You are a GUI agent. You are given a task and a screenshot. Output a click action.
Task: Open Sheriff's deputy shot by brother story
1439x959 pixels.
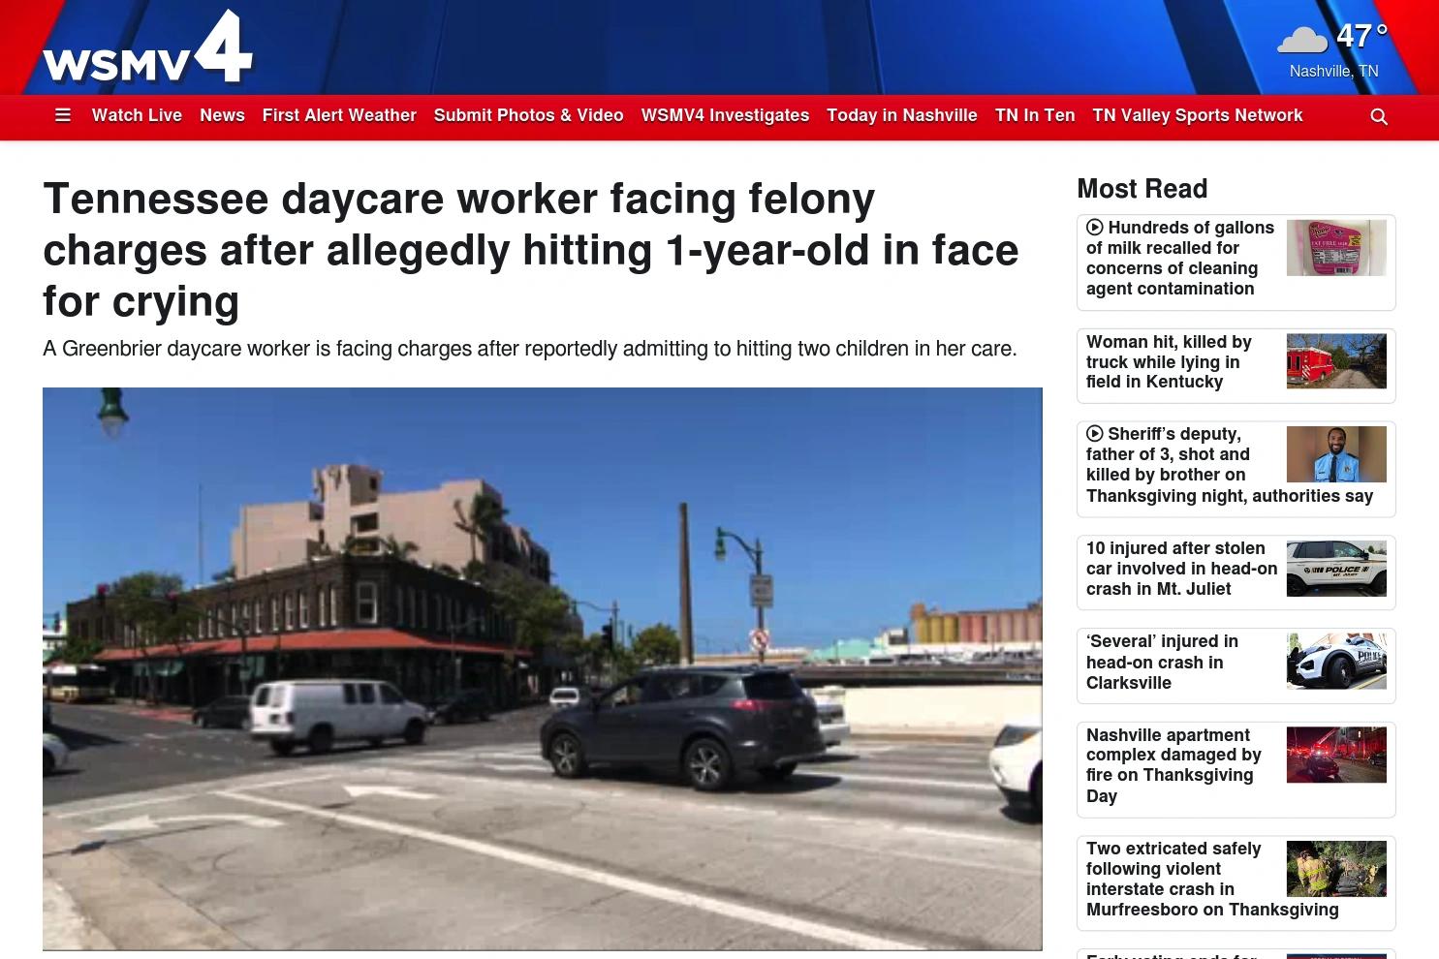click(x=1229, y=465)
